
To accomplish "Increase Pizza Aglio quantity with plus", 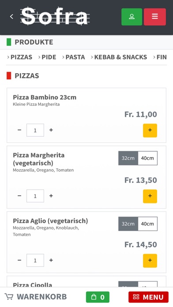I will 51,260.
